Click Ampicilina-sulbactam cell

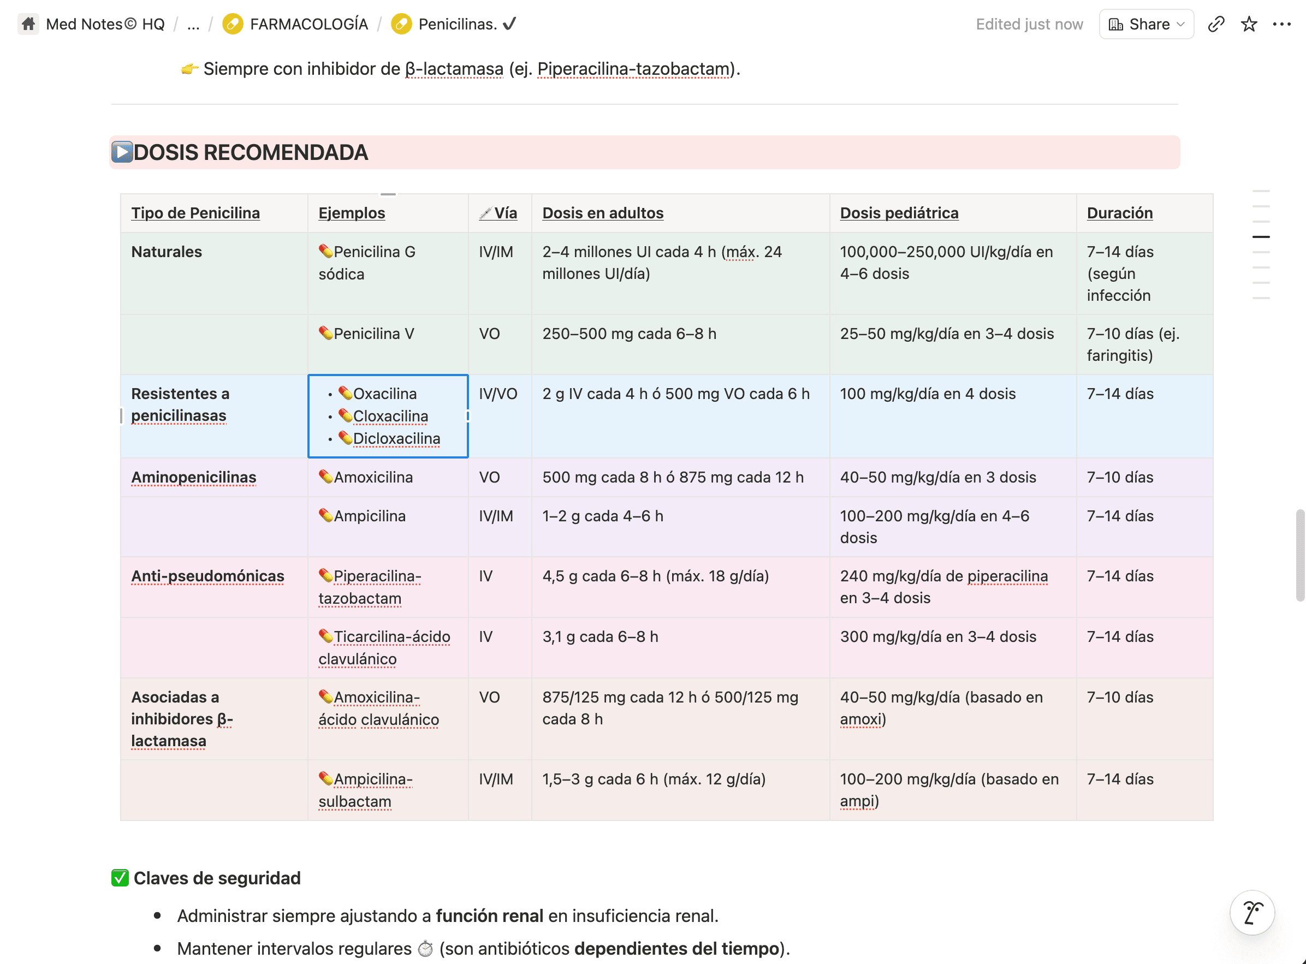(388, 790)
